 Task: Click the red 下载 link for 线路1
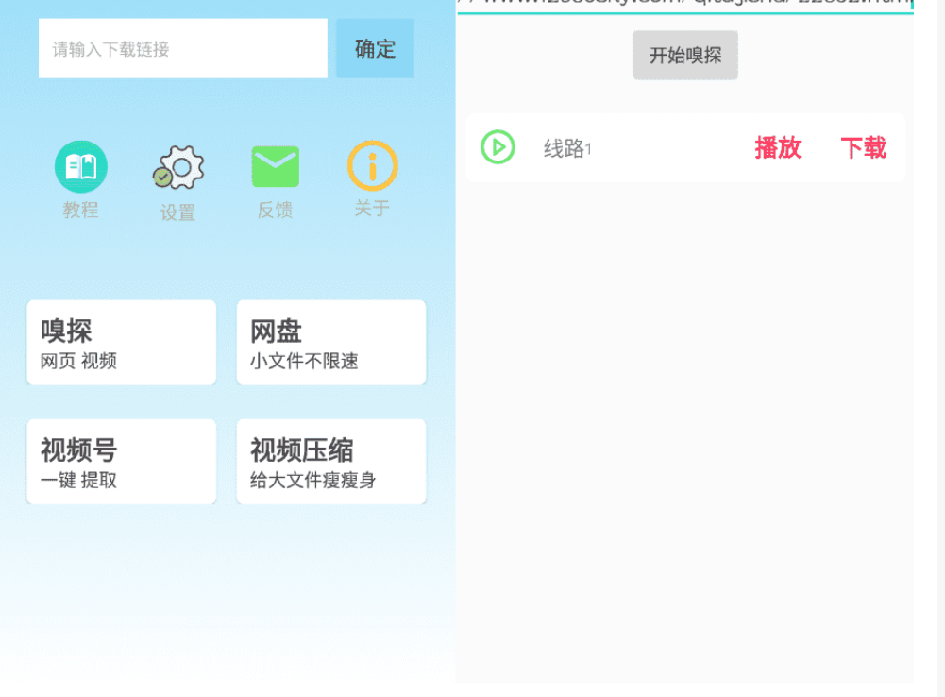click(x=863, y=147)
